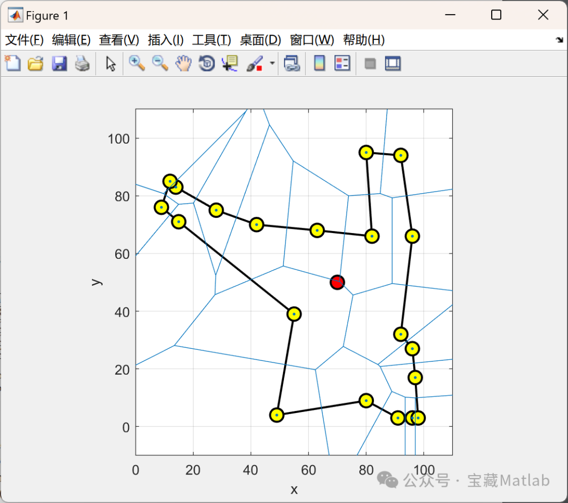Select the Pan hand tool
This screenshot has height=503, width=568.
[184, 64]
